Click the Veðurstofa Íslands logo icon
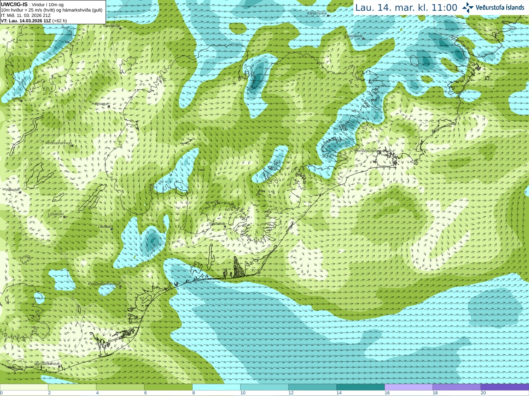529x396 pixels. [468, 7]
